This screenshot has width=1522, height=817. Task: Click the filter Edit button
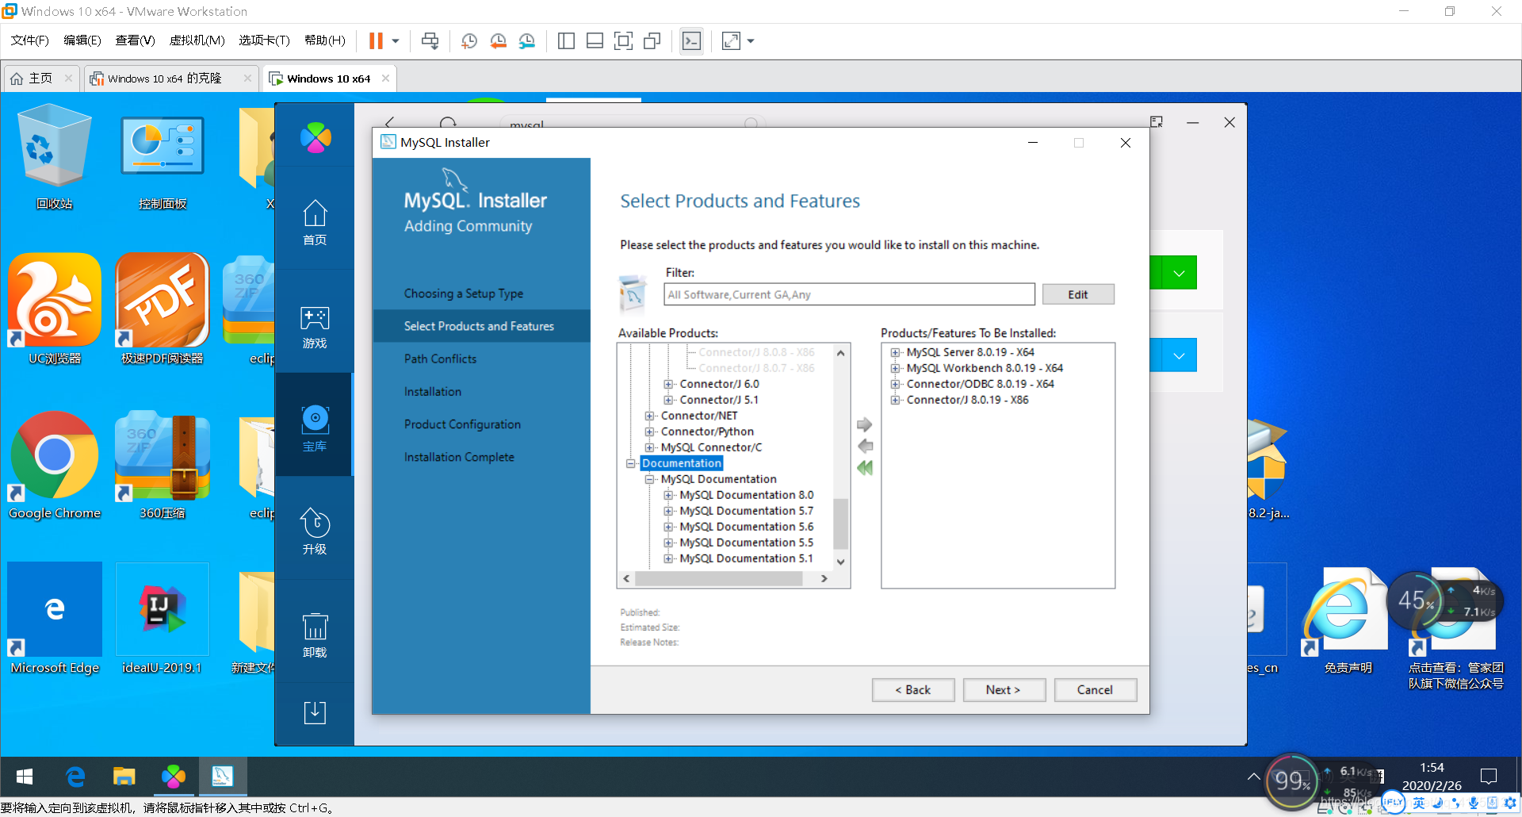pos(1077,294)
